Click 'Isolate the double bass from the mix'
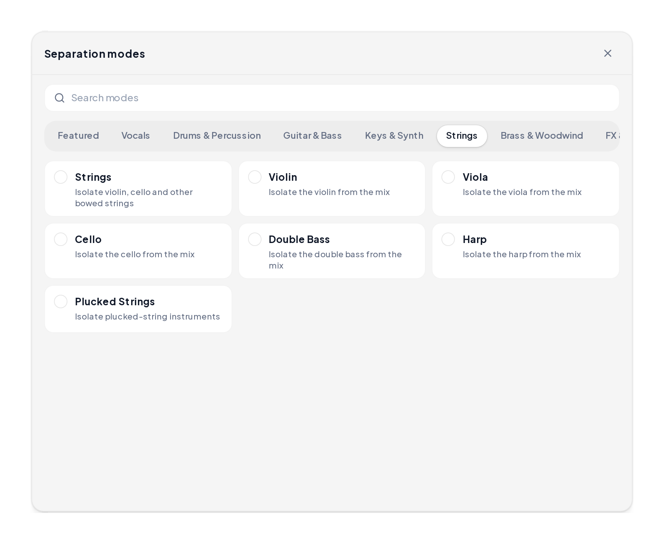 click(335, 260)
